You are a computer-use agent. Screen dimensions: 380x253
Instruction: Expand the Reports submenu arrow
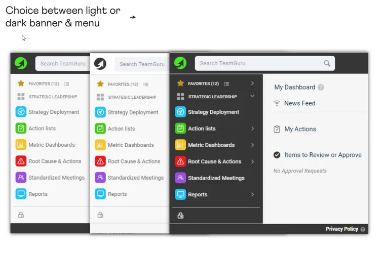click(252, 194)
